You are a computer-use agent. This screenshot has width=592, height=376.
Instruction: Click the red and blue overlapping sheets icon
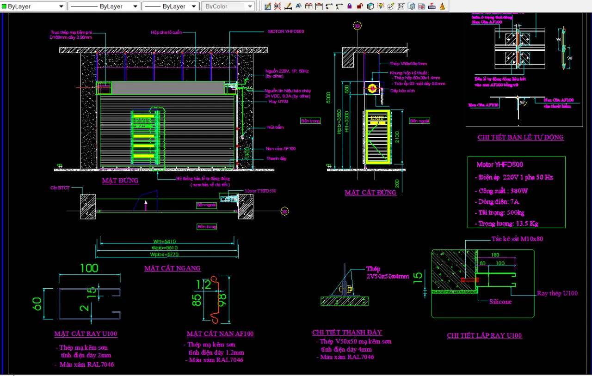[x=421, y=6]
